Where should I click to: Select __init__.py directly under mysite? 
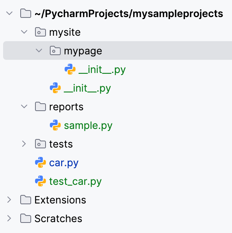pyautogui.click(x=87, y=89)
